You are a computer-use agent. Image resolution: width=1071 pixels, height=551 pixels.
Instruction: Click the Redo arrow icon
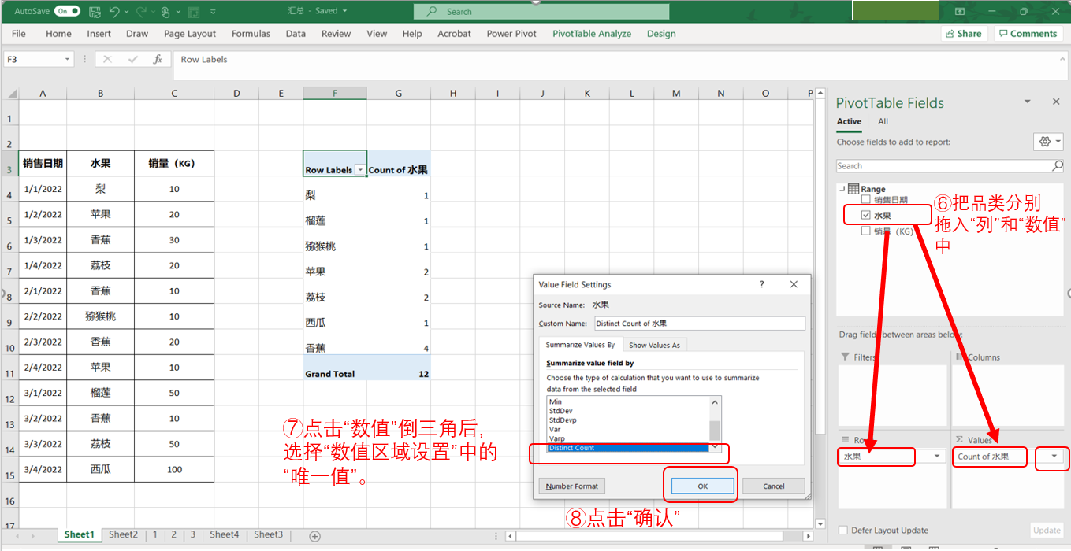tap(139, 12)
